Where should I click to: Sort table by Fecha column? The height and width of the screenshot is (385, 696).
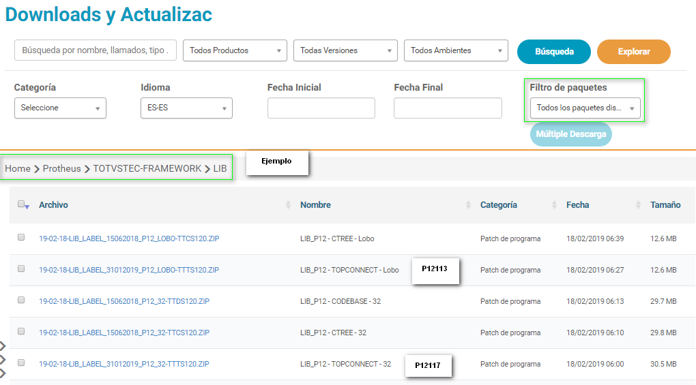tap(577, 204)
